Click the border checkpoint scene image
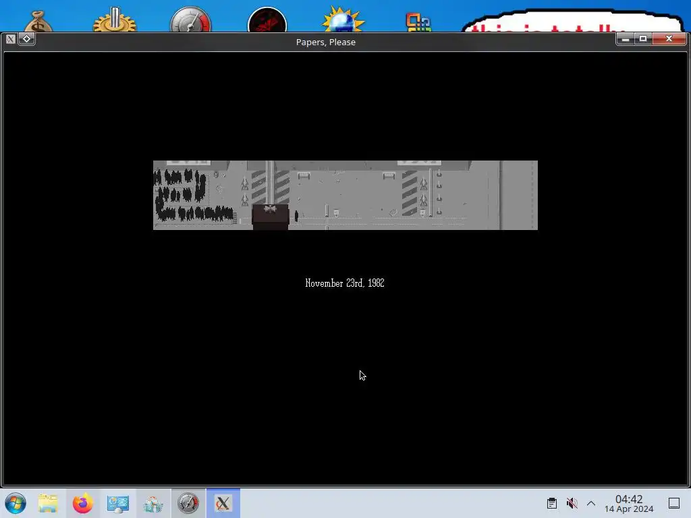 tap(345, 195)
